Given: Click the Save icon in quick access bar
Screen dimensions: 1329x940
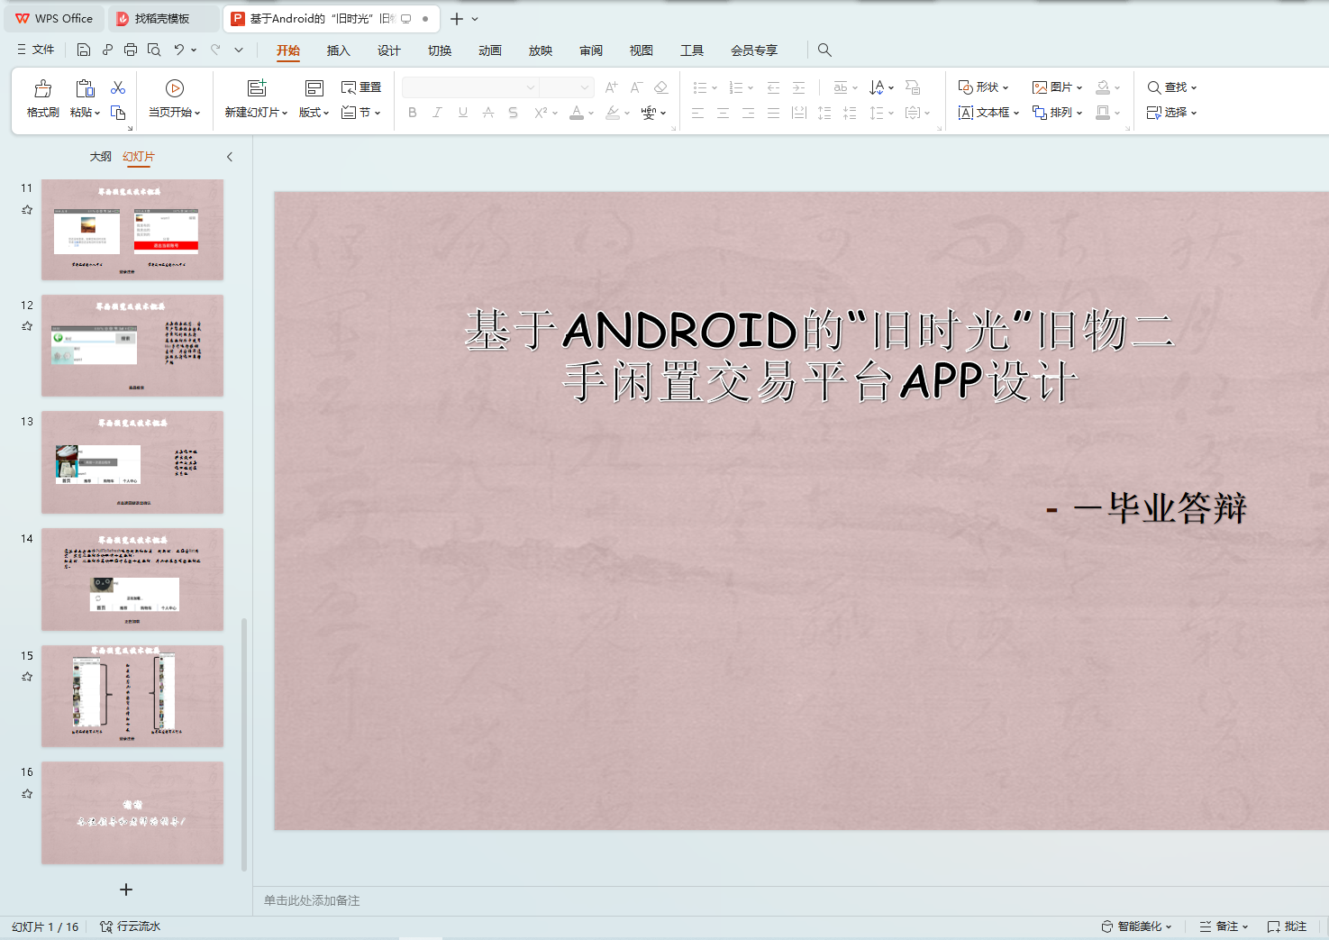Looking at the screenshot, I should click(84, 50).
